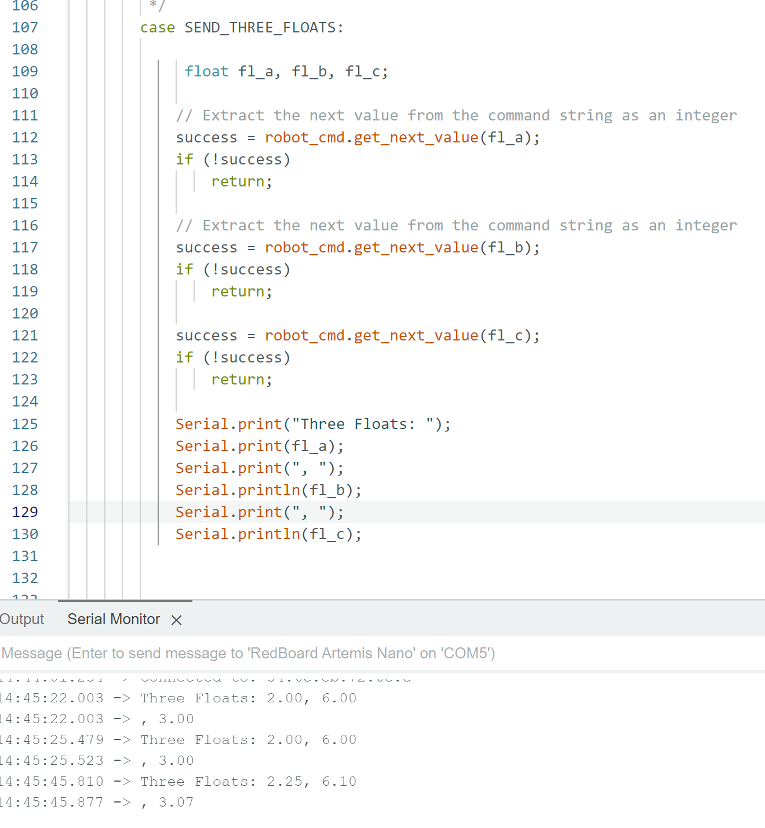
Task: Click Serial.print(", ") on line 127
Action: (x=260, y=468)
